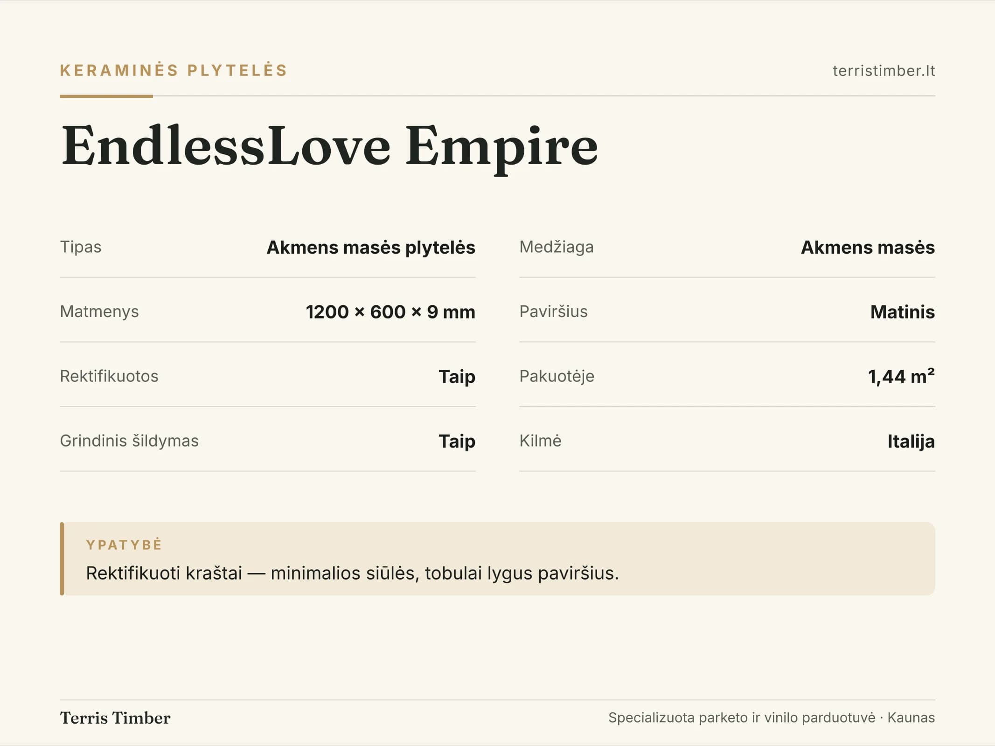Viewport: 995px width, 746px height.
Task: Click the terristimber.lt website link
Action: click(884, 70)
